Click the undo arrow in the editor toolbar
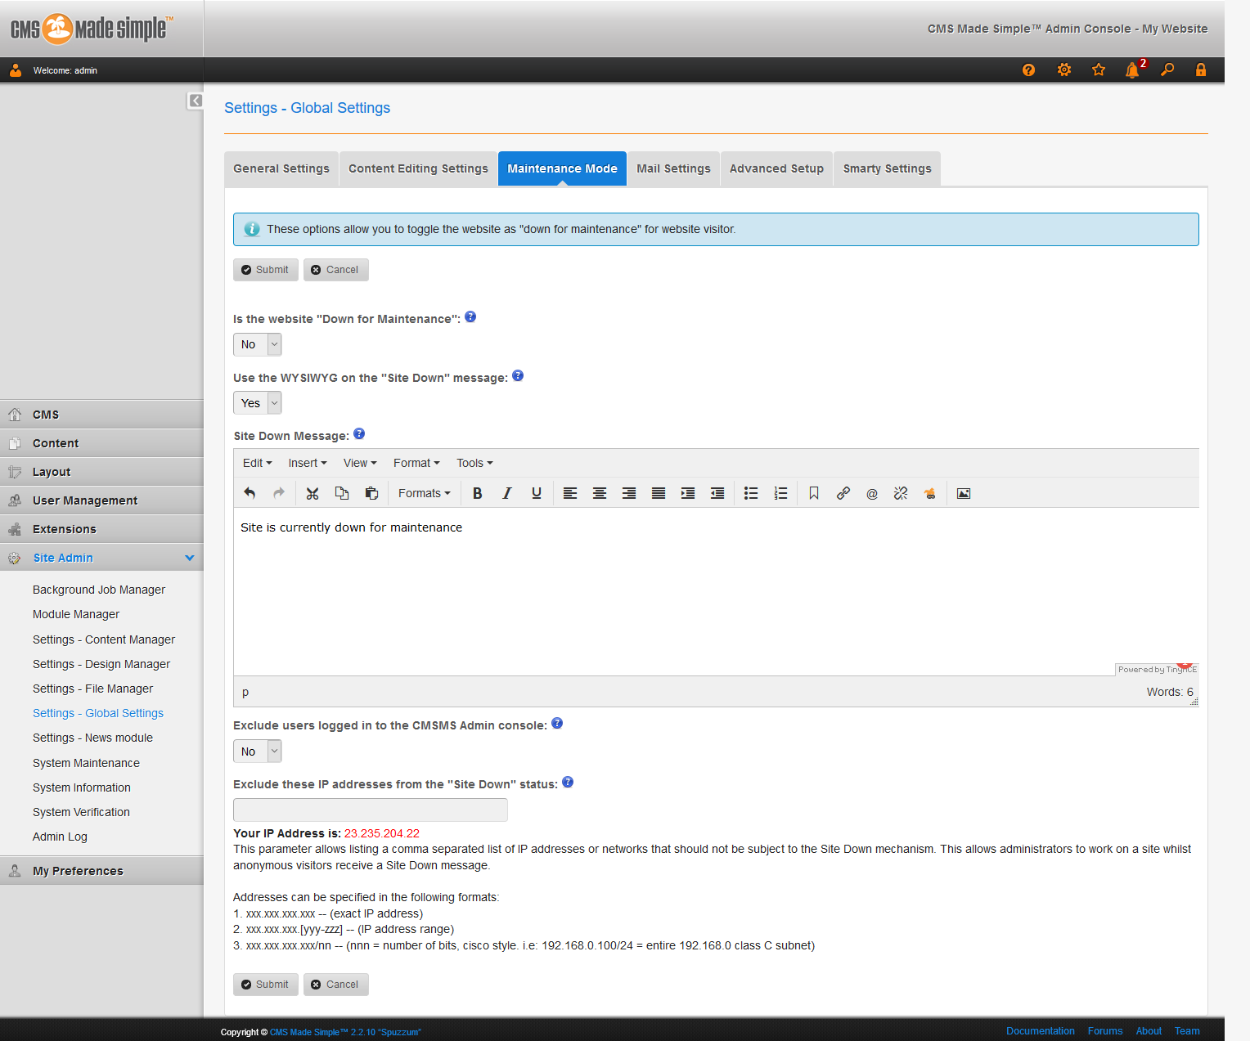This screenshot has width=1250, height=1041. click(250, 493)
